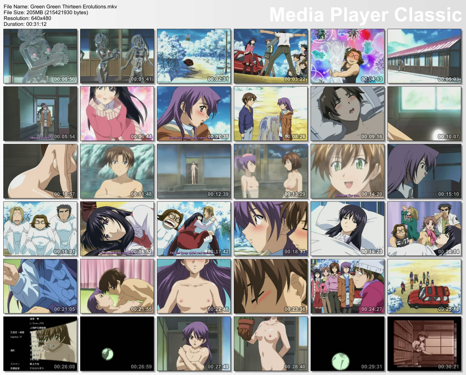Open the thumbnail stamped 00:00:50
Viewport: 466px width, 375px height.
coord(40,56)
